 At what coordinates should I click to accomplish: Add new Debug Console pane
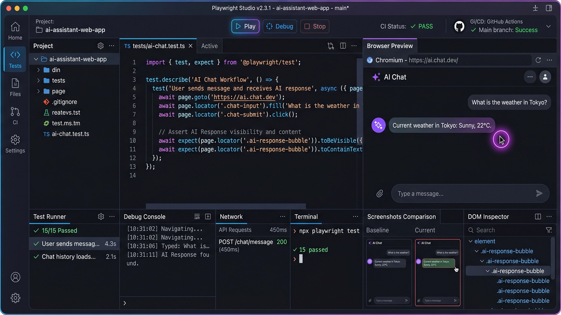tap(208, 217)
